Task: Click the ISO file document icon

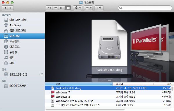Action: [x=52, y=101]
